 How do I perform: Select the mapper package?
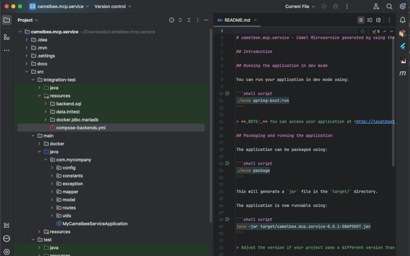coord(70,192)
